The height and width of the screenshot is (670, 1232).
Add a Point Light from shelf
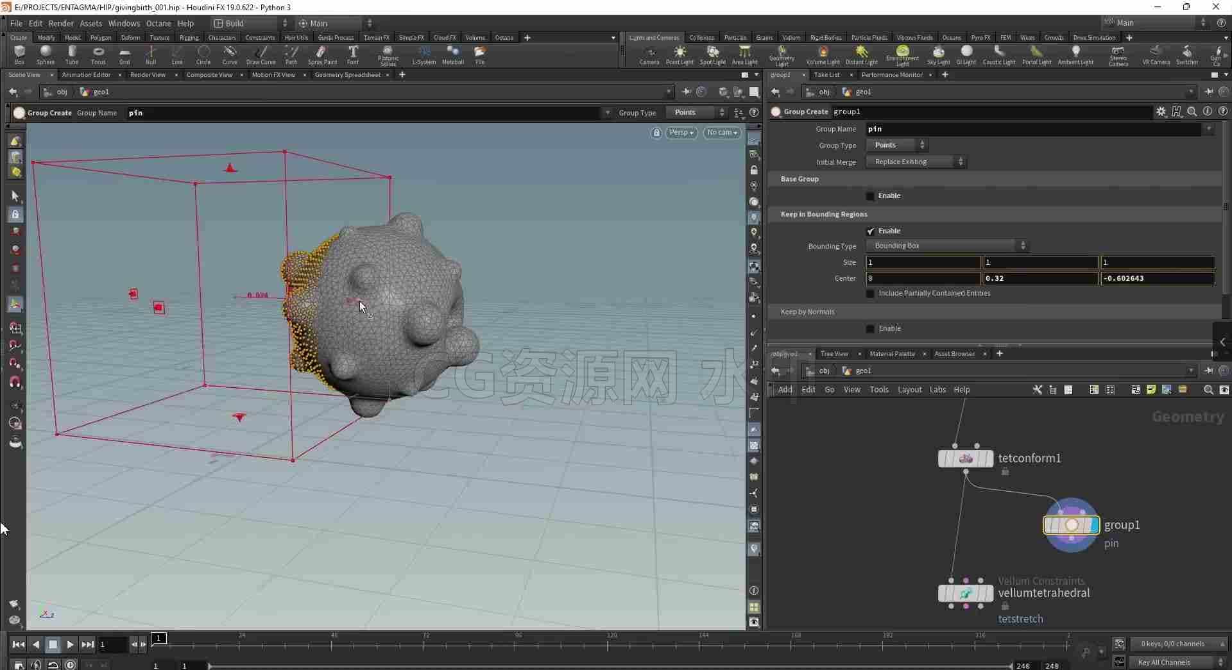(680, 55)
